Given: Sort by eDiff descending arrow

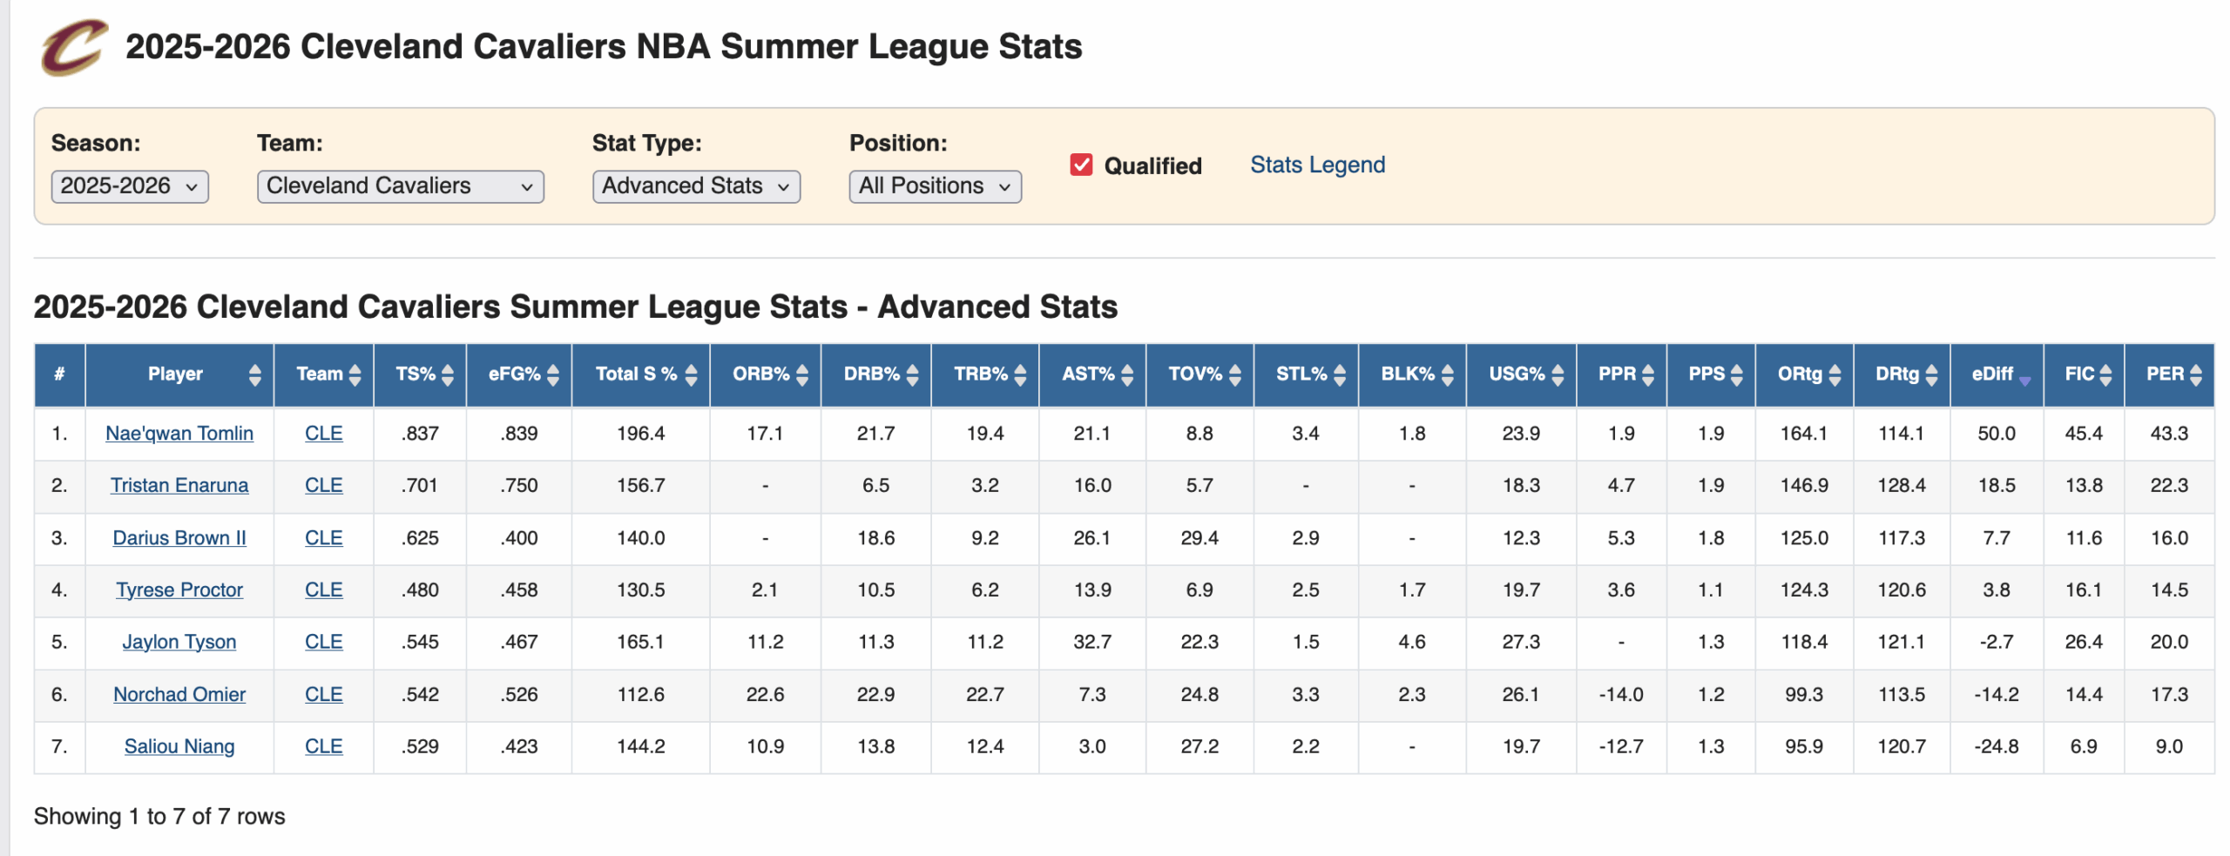Looking at the screenshot, I should pos(2024,380).
